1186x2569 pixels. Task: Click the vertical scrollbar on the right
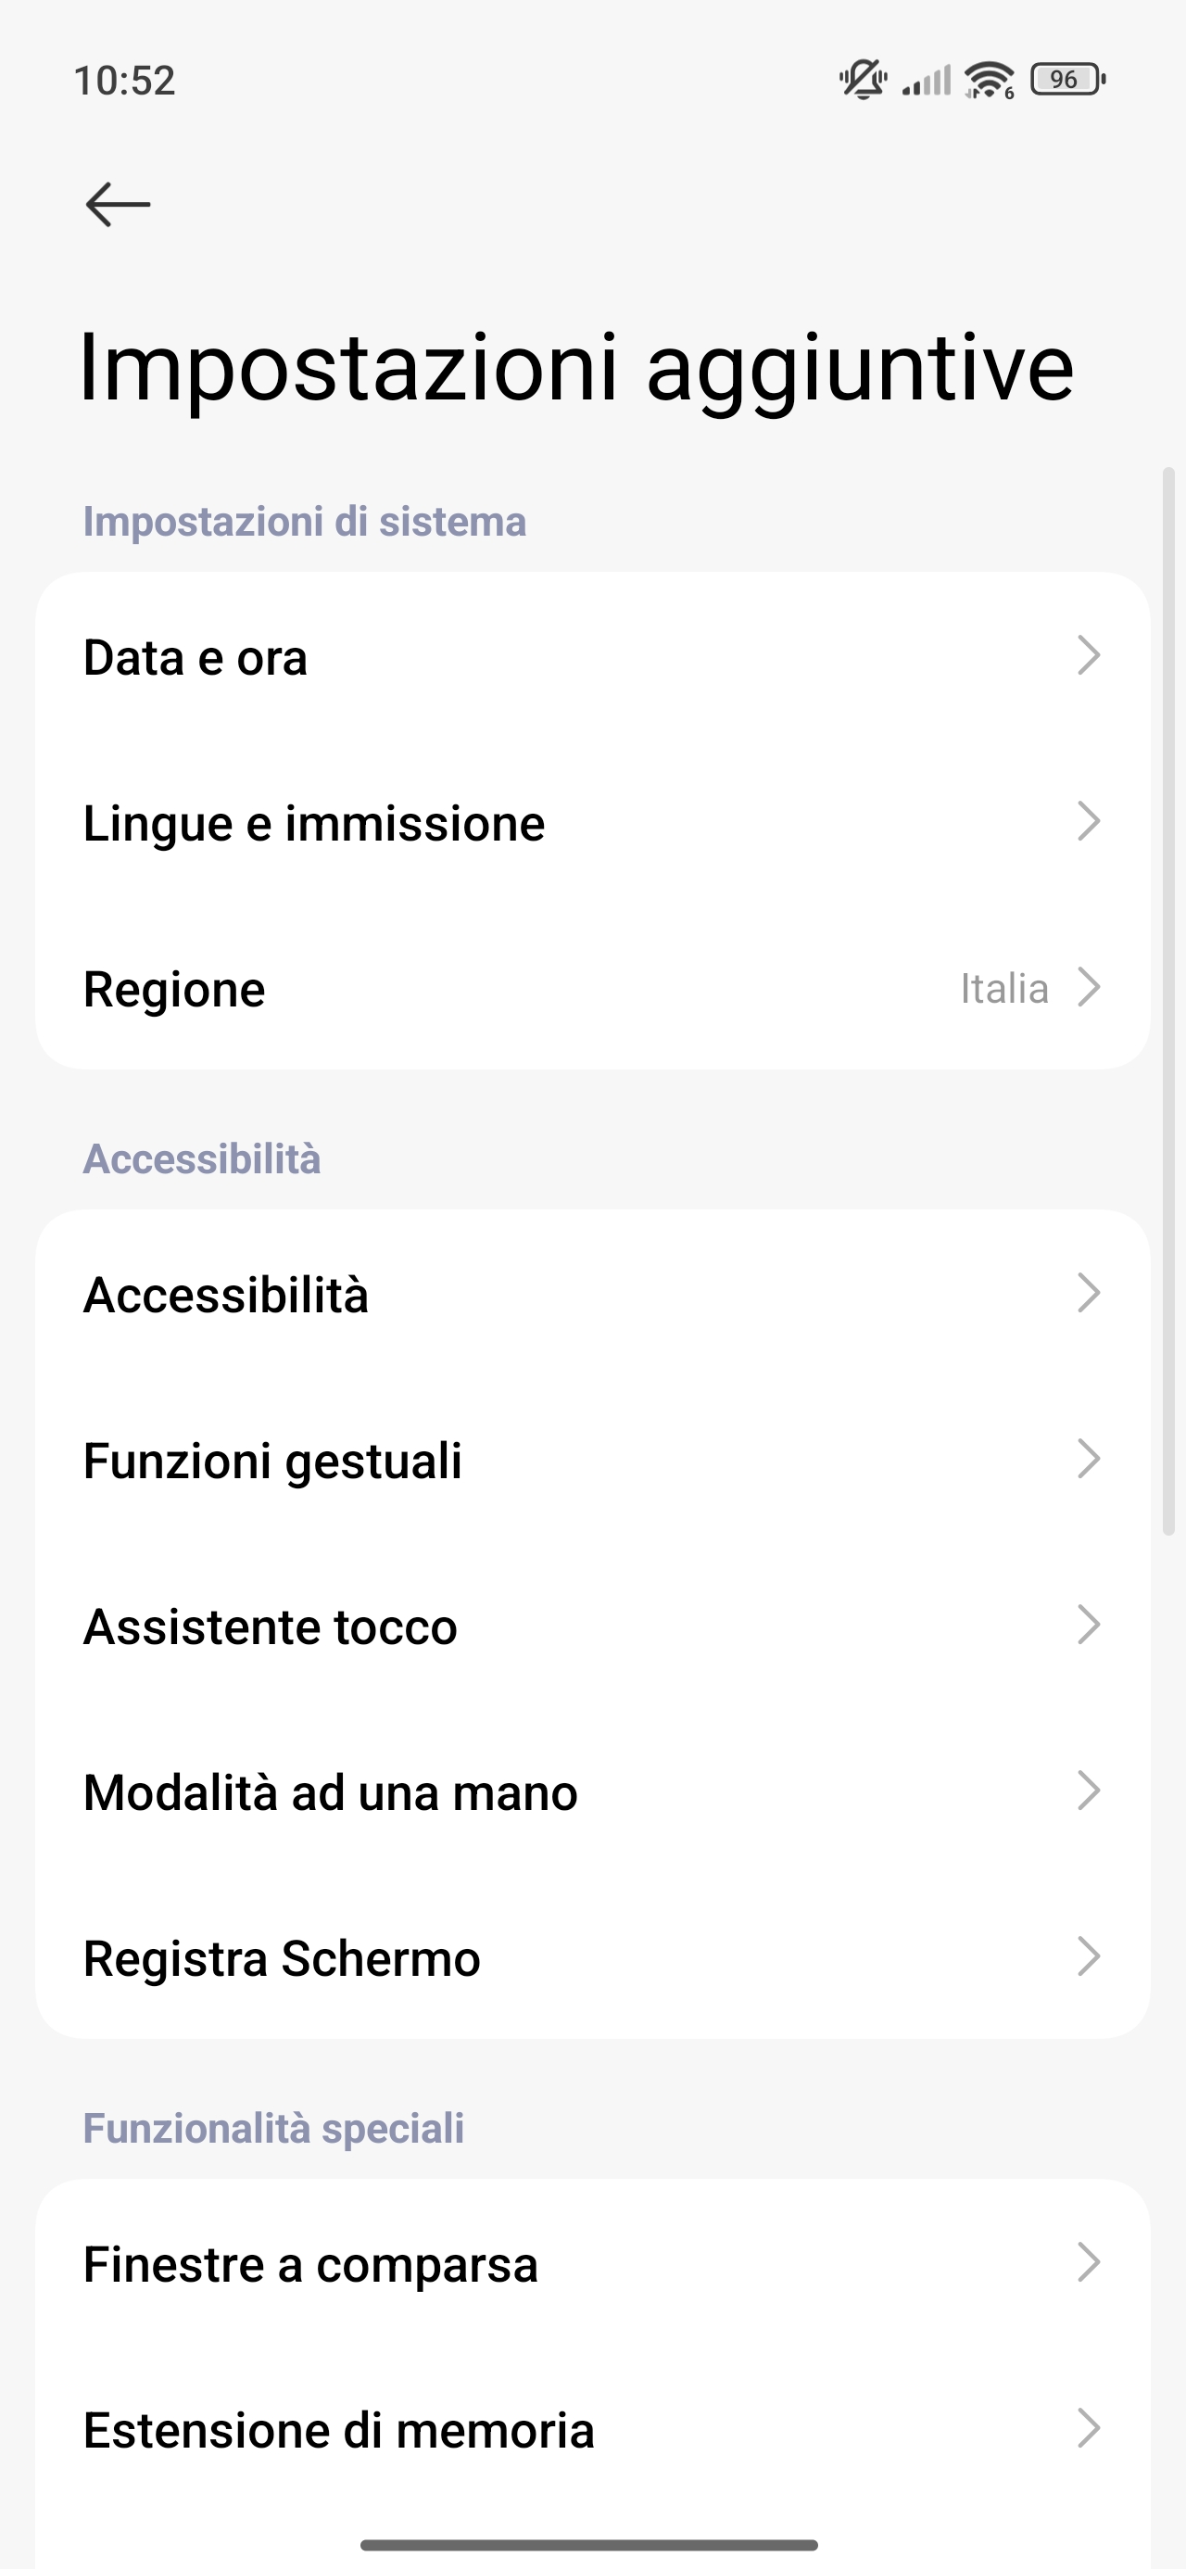(1169, 1000)
